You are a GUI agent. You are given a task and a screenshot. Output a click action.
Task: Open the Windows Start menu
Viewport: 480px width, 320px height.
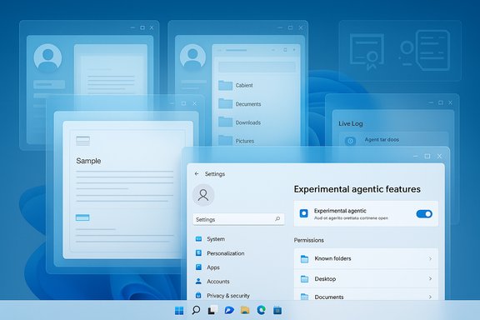tap(179, 311)
